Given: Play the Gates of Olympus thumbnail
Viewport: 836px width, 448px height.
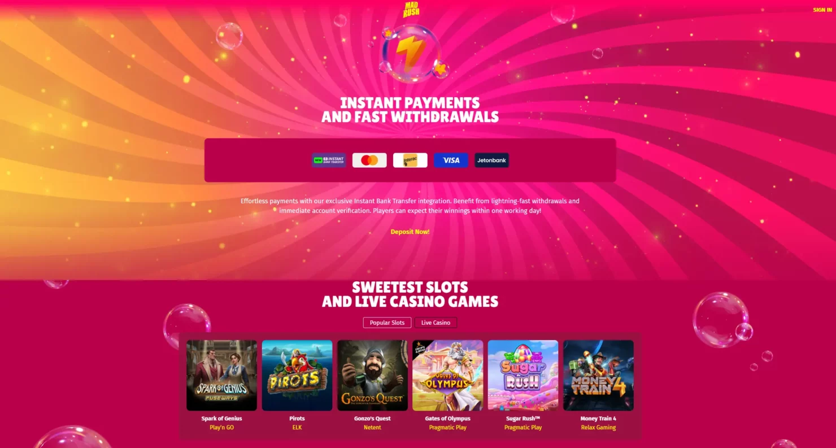Looking at the screenshot, I should (448, 375).
